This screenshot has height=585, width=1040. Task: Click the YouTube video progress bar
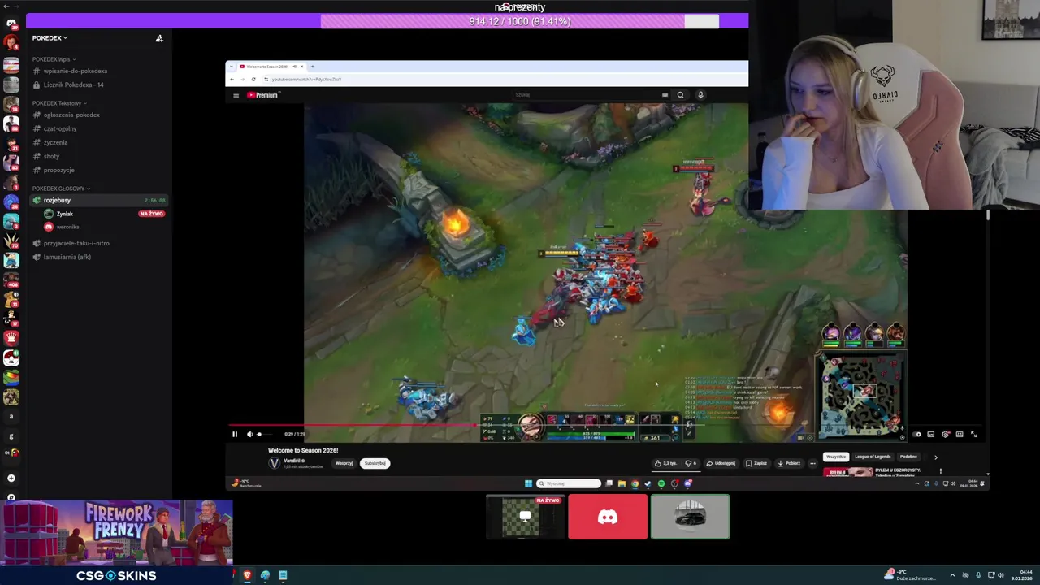click(604, 424)
